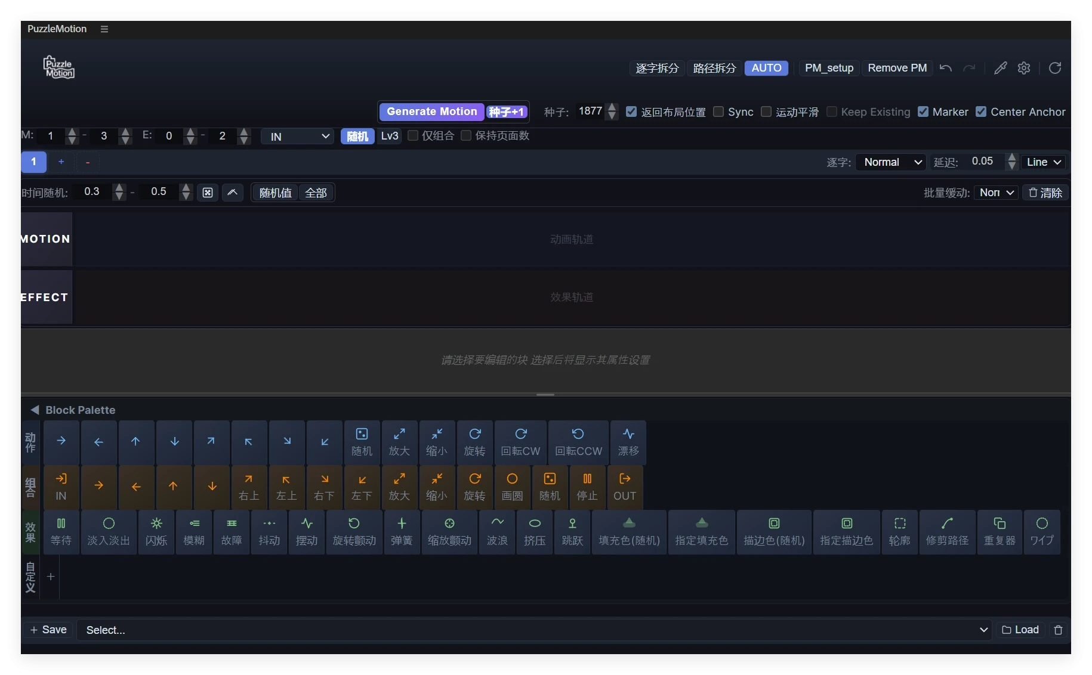
Task: Add the 修剪路径 trim path block
Action: point(948,532)
